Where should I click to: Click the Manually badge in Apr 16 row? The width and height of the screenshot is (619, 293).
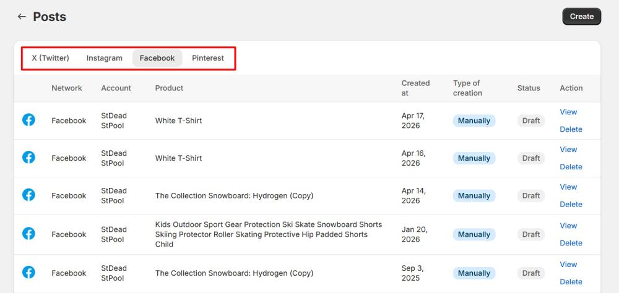(474, 158)
